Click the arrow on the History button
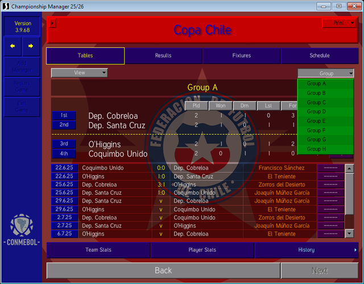The height and width of the screenshot is (284, 364). [x=355, y=250]
